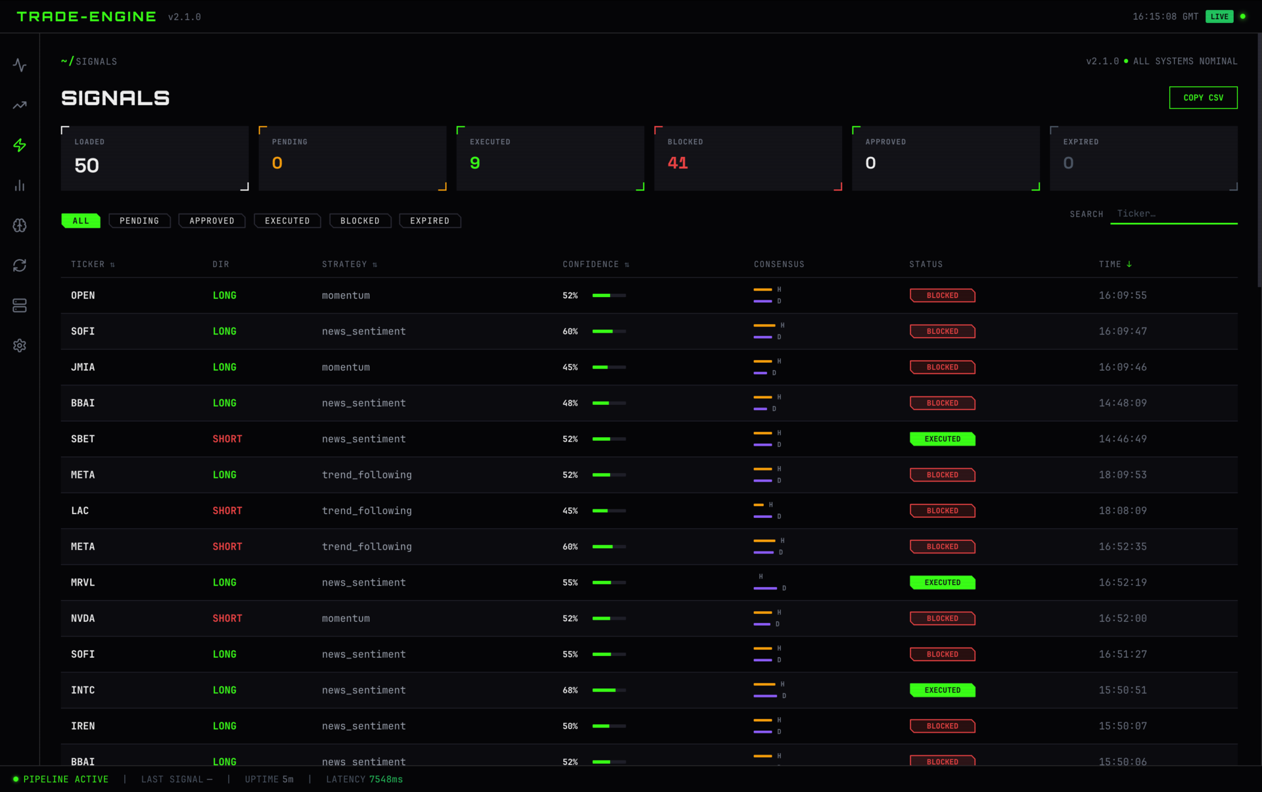The width and height of the screenshot is (1262, 792).
Task: Switch to the APPROVED filter tab
Action: point(212,221)
